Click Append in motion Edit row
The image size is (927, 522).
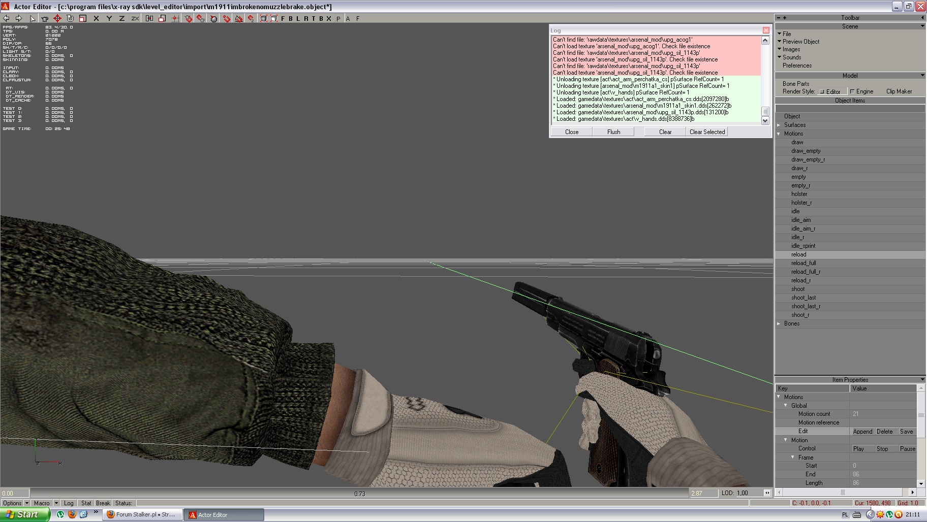coord(862,432)
